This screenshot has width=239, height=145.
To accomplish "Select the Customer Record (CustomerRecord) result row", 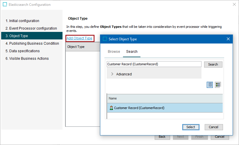I will point(165,108).
